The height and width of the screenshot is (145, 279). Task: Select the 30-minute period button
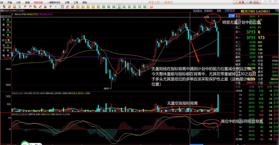[x=124, y=7]
